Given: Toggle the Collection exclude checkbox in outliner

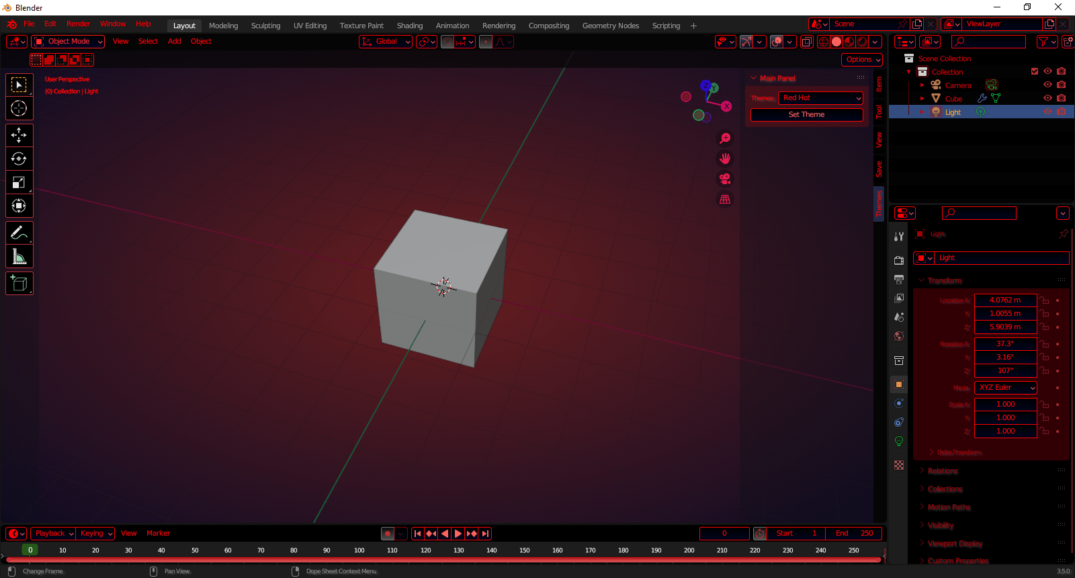Looking at the screenshot, I should coord(1035,71).
